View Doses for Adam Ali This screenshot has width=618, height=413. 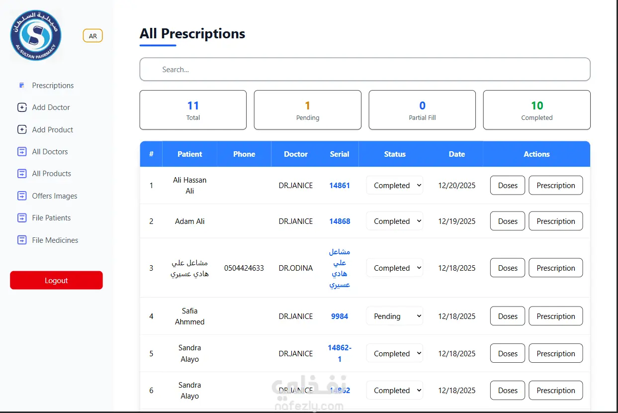pyautogui.click(x=508, y=221)
